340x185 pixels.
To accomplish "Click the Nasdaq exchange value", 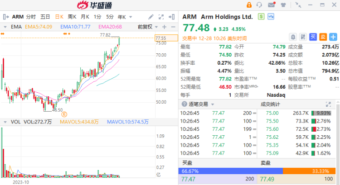I will coord(276,95).
